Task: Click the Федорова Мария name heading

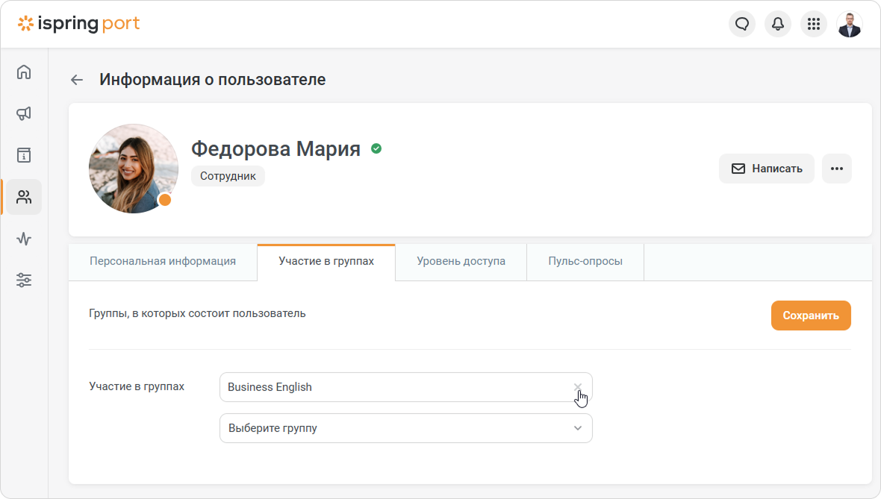Action: click(276, 148)
